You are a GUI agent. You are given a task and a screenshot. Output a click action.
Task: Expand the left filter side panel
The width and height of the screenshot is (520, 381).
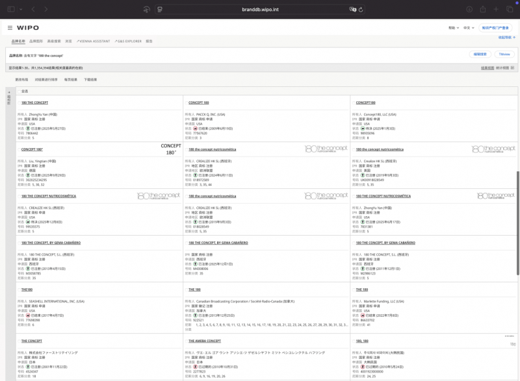(8, 97)
